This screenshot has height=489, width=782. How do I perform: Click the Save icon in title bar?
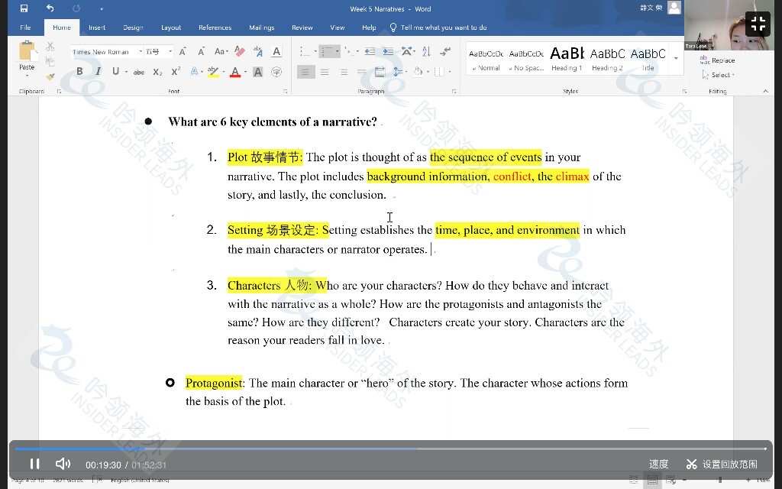(x=24, y=8)
